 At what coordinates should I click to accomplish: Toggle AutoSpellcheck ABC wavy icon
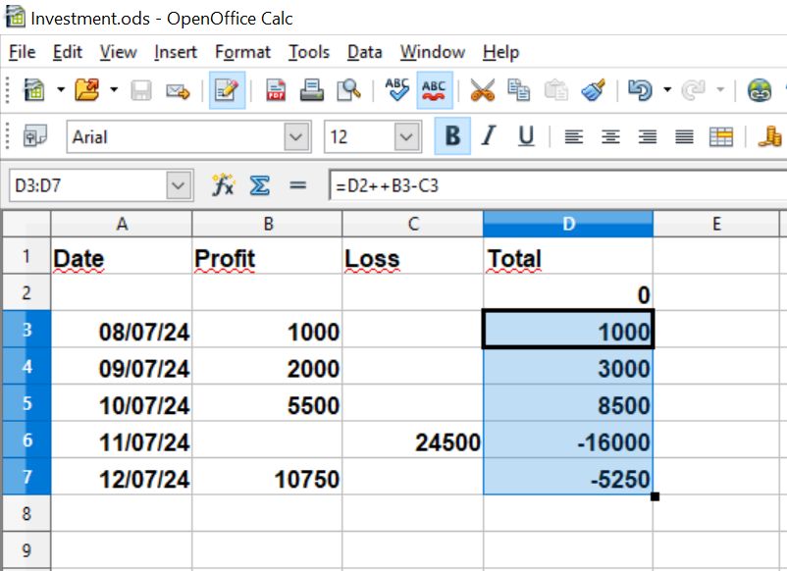[x=434, y=90]
